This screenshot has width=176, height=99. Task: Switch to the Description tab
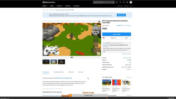(46, 72)
